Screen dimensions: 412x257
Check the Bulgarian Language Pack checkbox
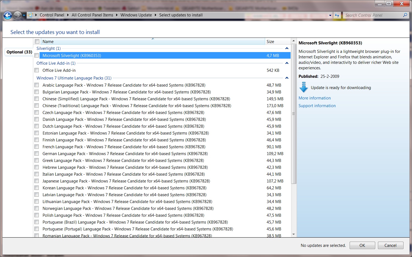pyautogui.click(x=37, y=92)
